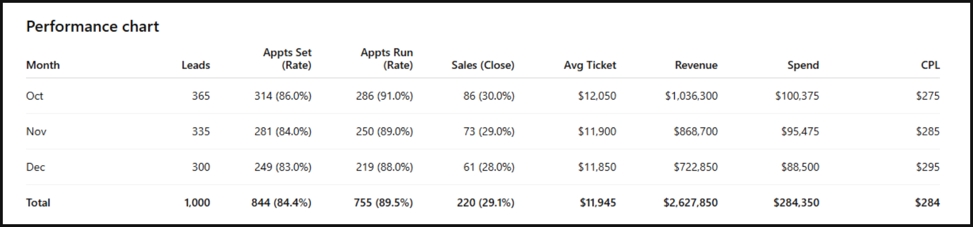Select the CPL column header

[x=930, y=65]
